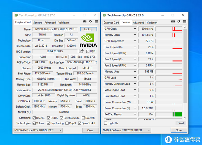Click the Bus Interface question mark icon

pos(96,62)
